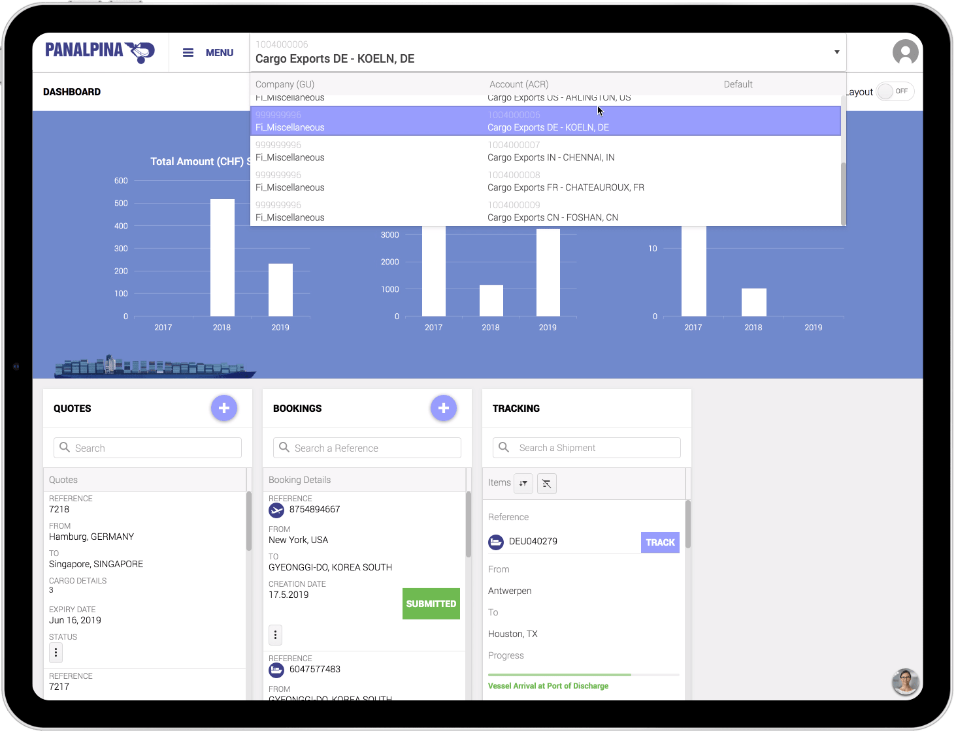Open the user profile avatar
This screenshot has height=733, width=956.
click(905, 52)
